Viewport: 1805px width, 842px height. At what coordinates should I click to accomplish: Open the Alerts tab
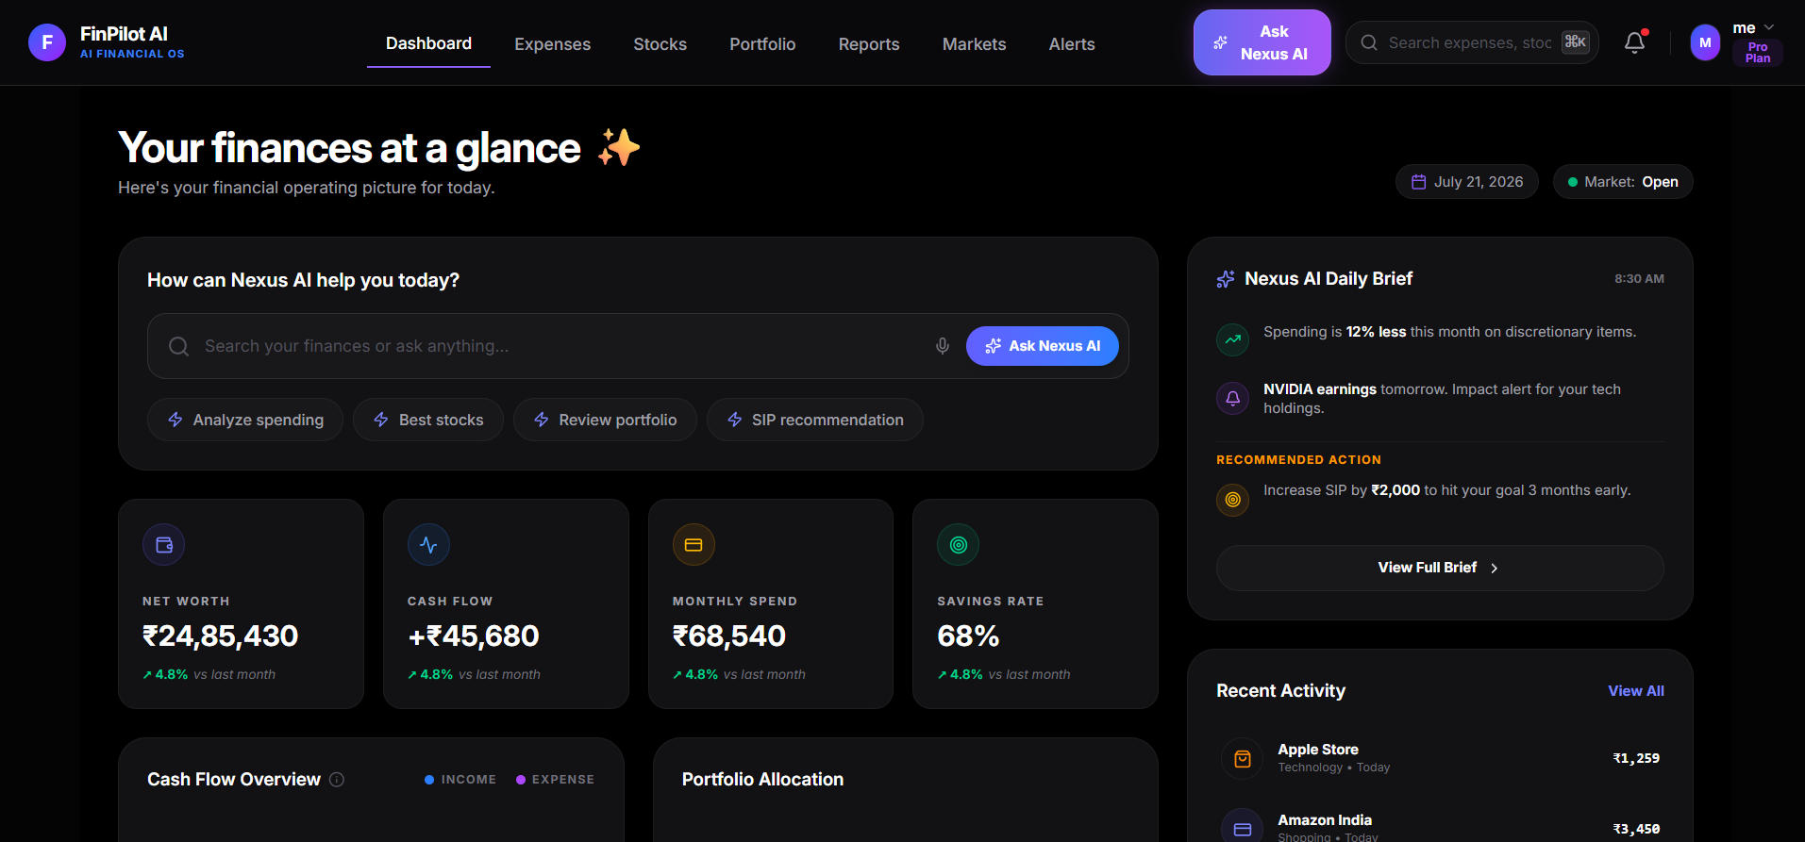1072,44
